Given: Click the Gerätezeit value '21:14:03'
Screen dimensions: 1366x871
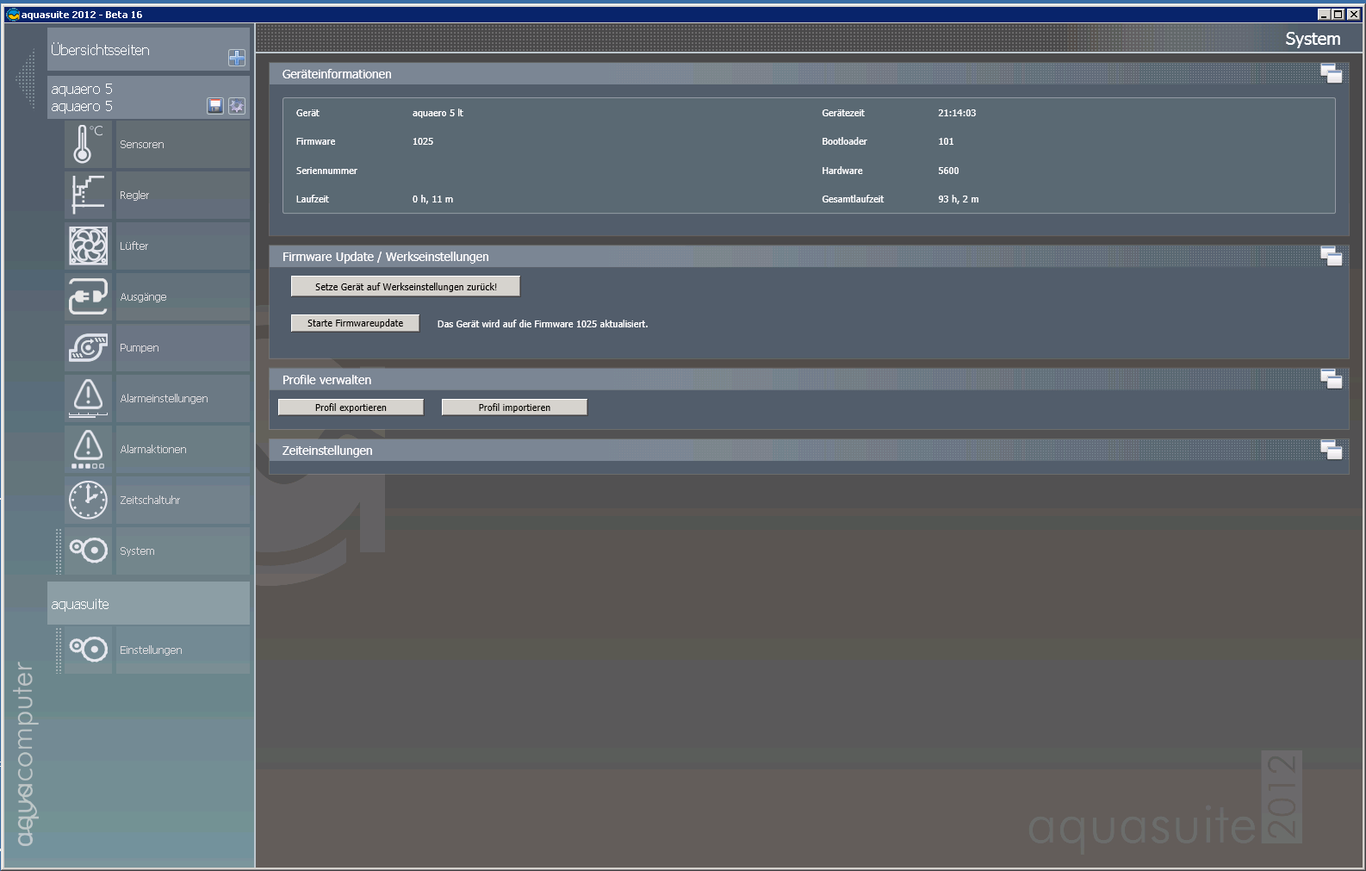Looking at the screenshot, I should [957, 113].
